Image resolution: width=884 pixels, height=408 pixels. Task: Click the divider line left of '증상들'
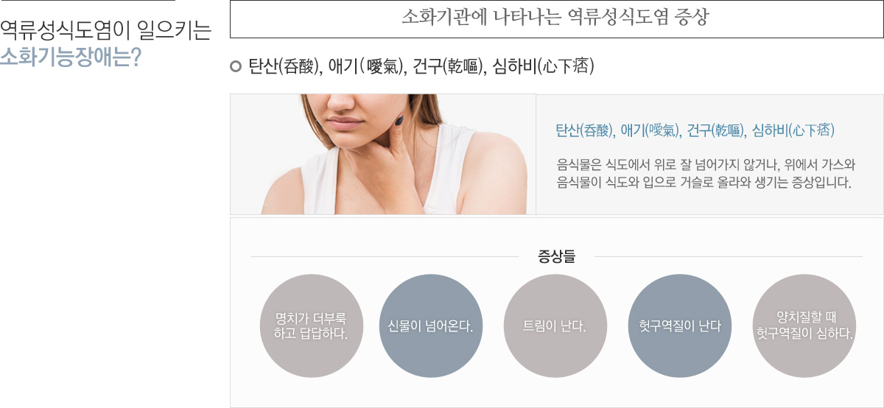pos(385,256)
